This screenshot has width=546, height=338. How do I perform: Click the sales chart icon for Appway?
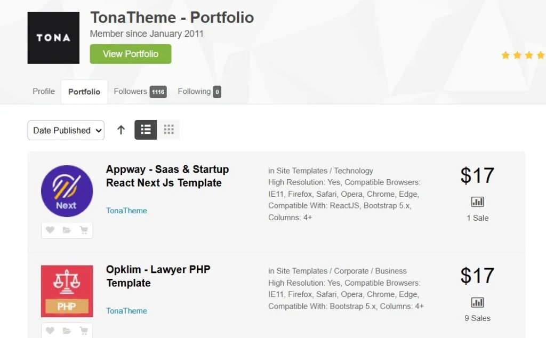(x=477, y=202)
